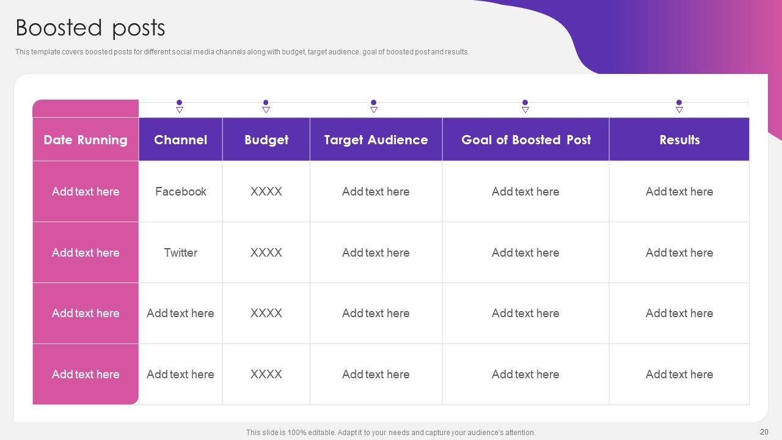The image size is (782, 440).
Task: Select the Facebook channel cell
Action: (180, 191)
